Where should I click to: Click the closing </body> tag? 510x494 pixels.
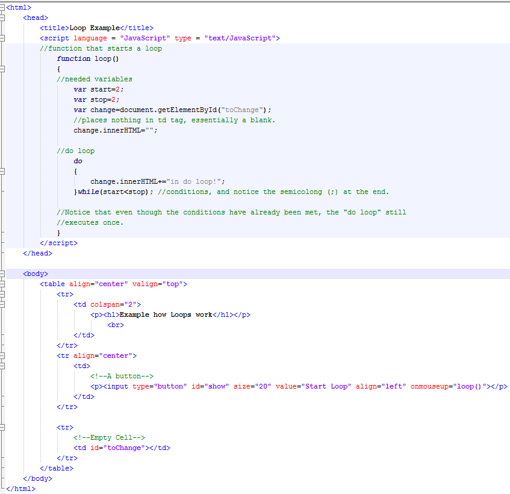tap(37, 479)
